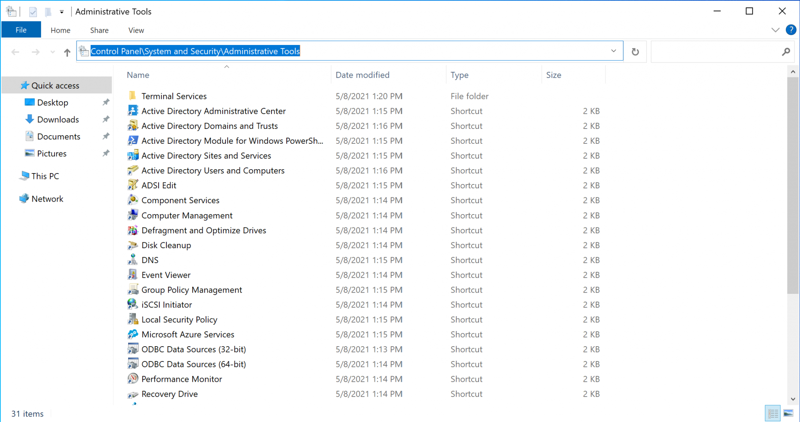Expand the address bar history dropdown
Image resolution: width=800 pixels, height=422 pixels.
coord(614,51)
